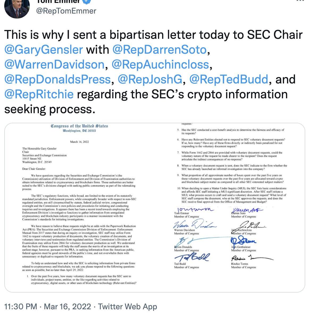Open the @RepDonaldsPress mention

tap(57, 79)
